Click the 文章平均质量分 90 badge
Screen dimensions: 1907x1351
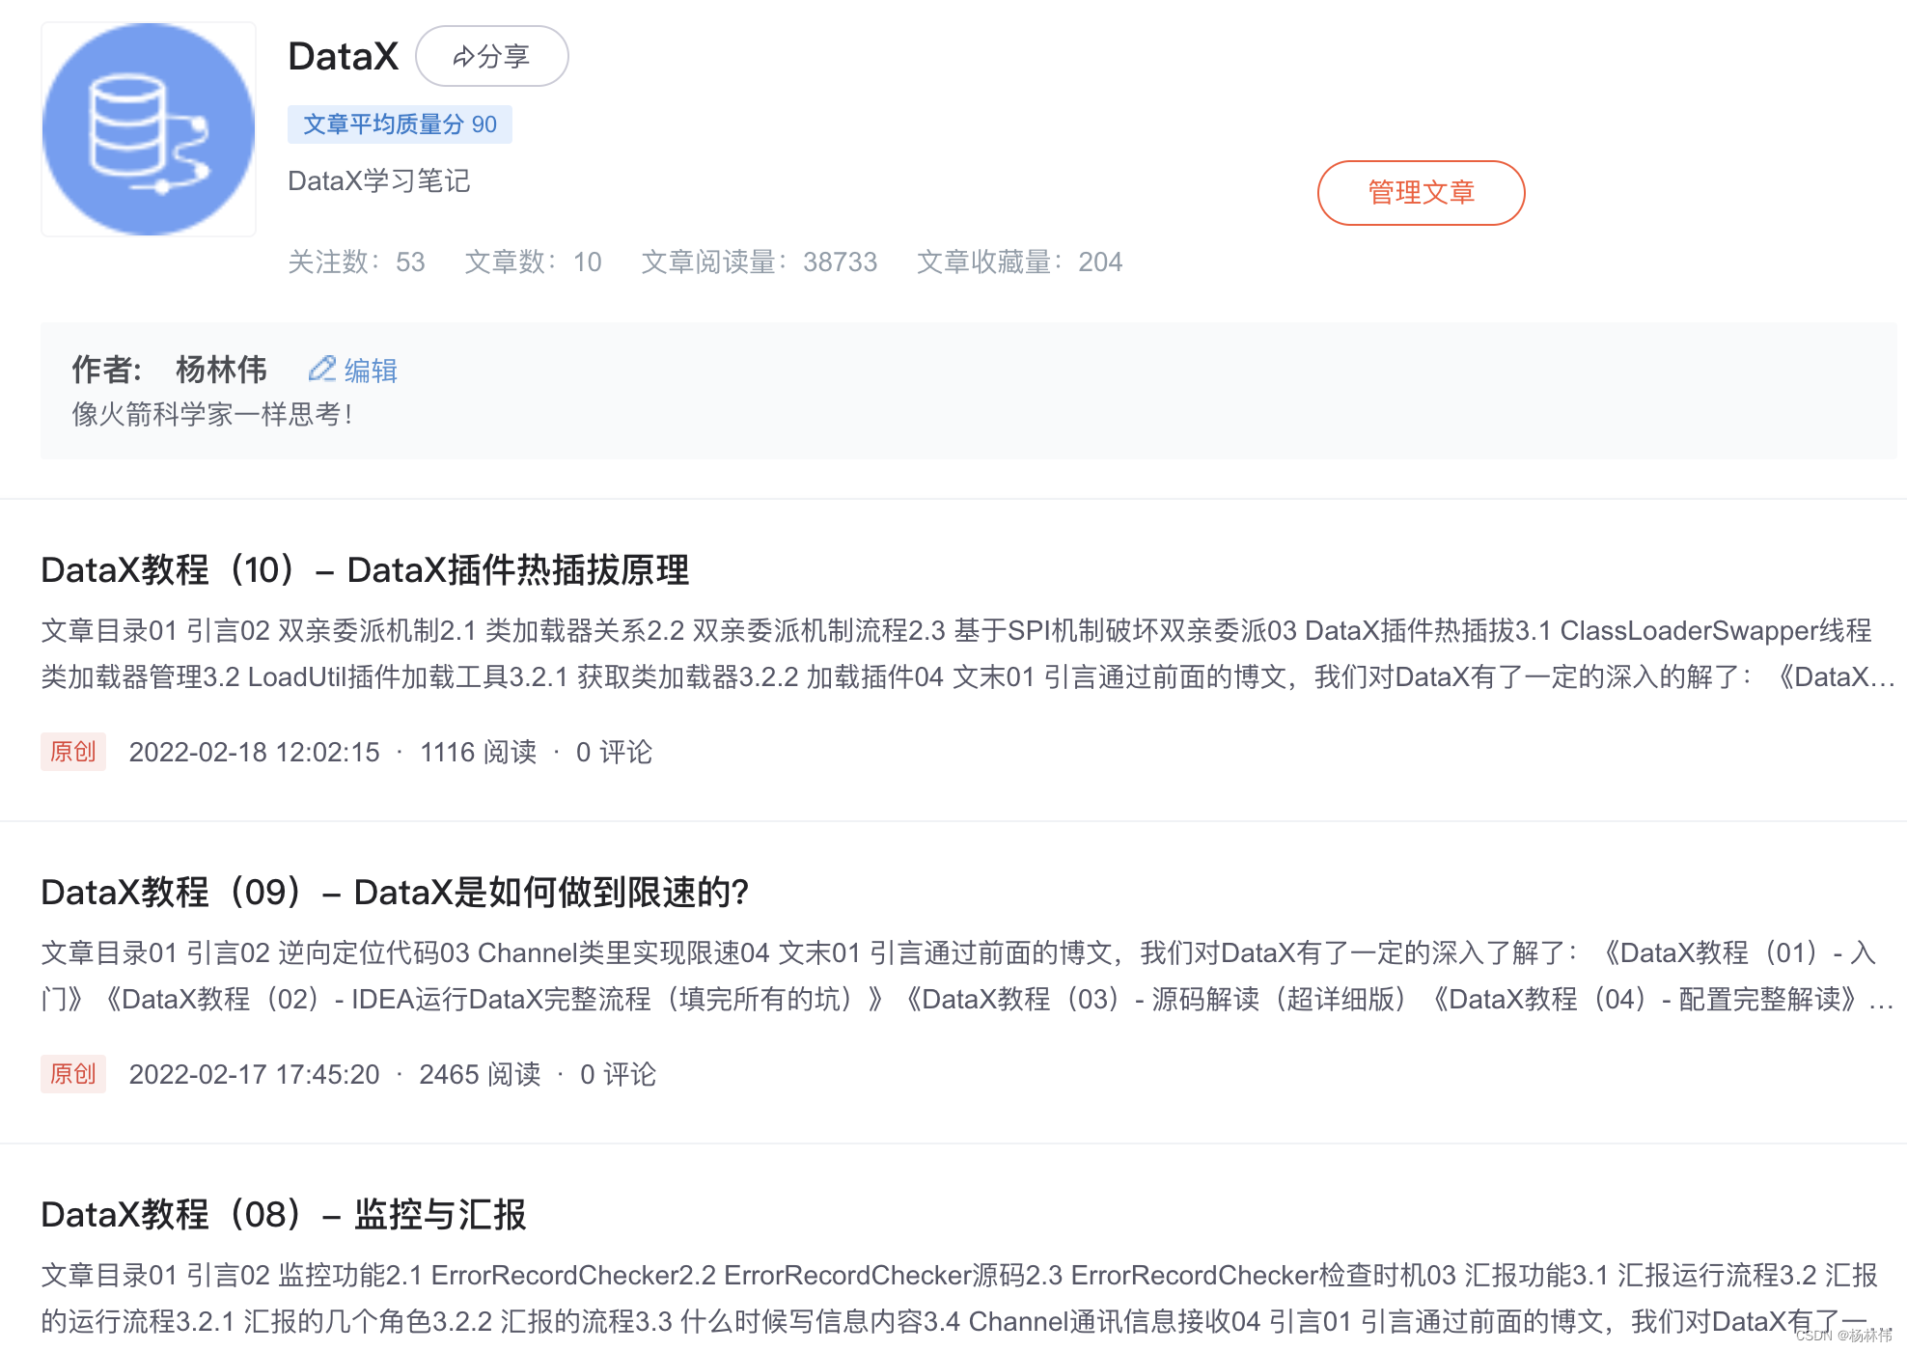tap(400, 124)
